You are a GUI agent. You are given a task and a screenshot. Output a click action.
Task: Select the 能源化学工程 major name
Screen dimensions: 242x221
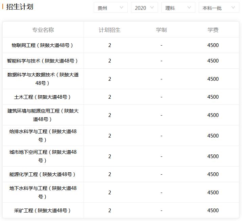point(42,174)
